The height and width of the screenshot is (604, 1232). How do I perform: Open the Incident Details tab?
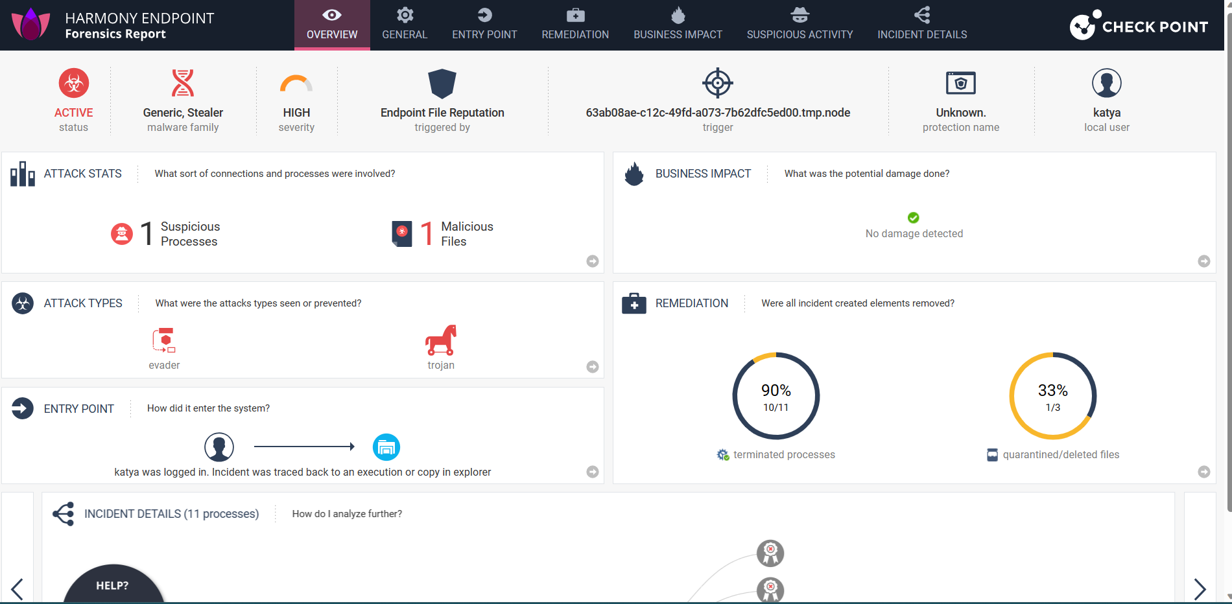922,25
